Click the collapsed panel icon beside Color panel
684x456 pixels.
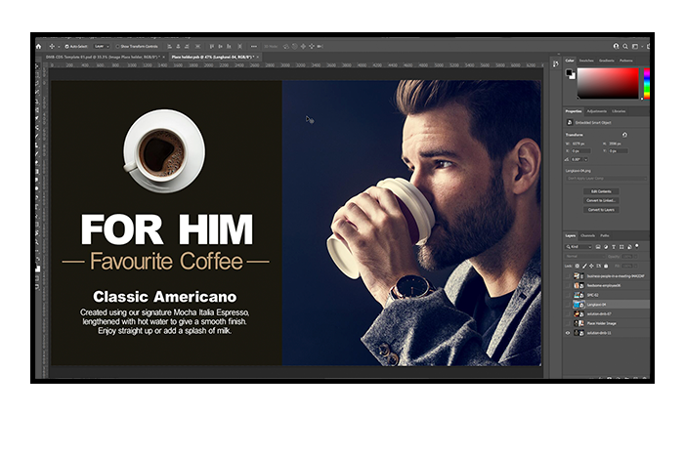coord(555,64)
